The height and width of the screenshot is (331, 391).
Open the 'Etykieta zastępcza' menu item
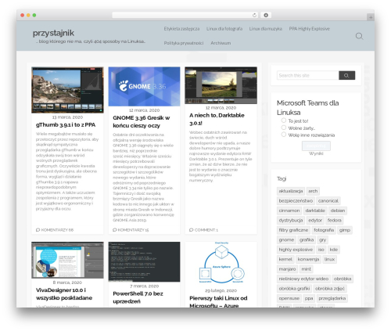181,29
